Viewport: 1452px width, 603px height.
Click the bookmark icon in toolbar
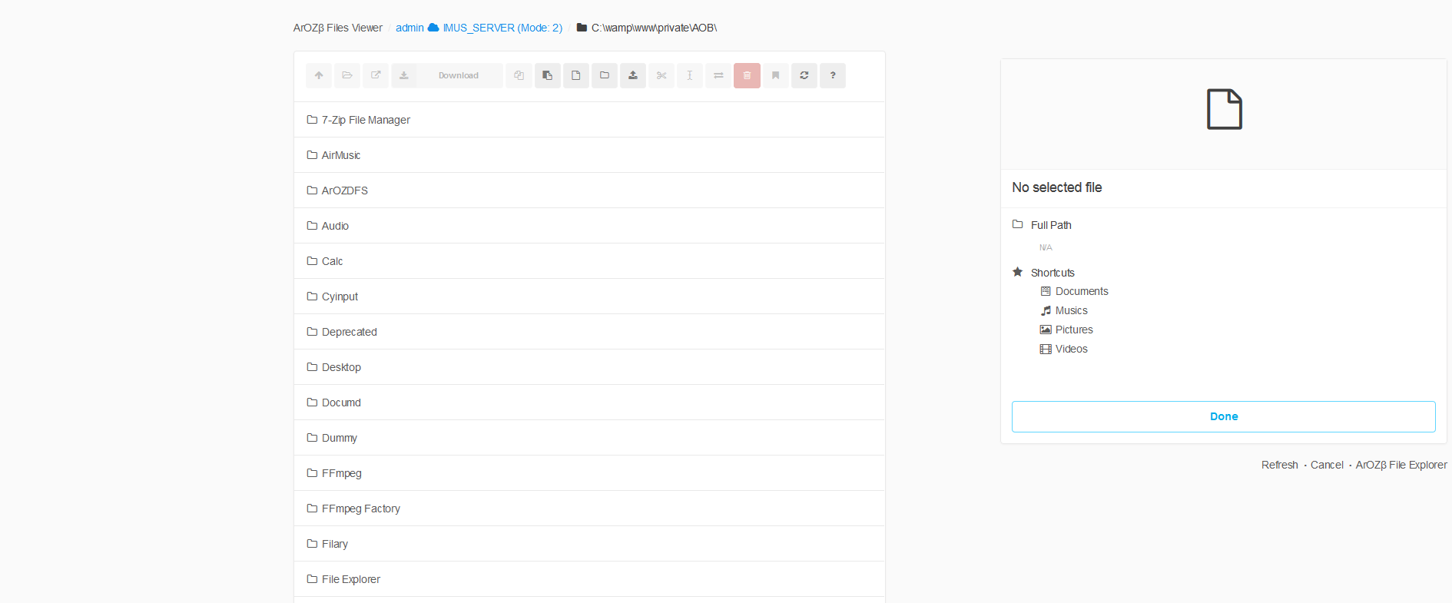pyautogui.click(x=776, y=75)
